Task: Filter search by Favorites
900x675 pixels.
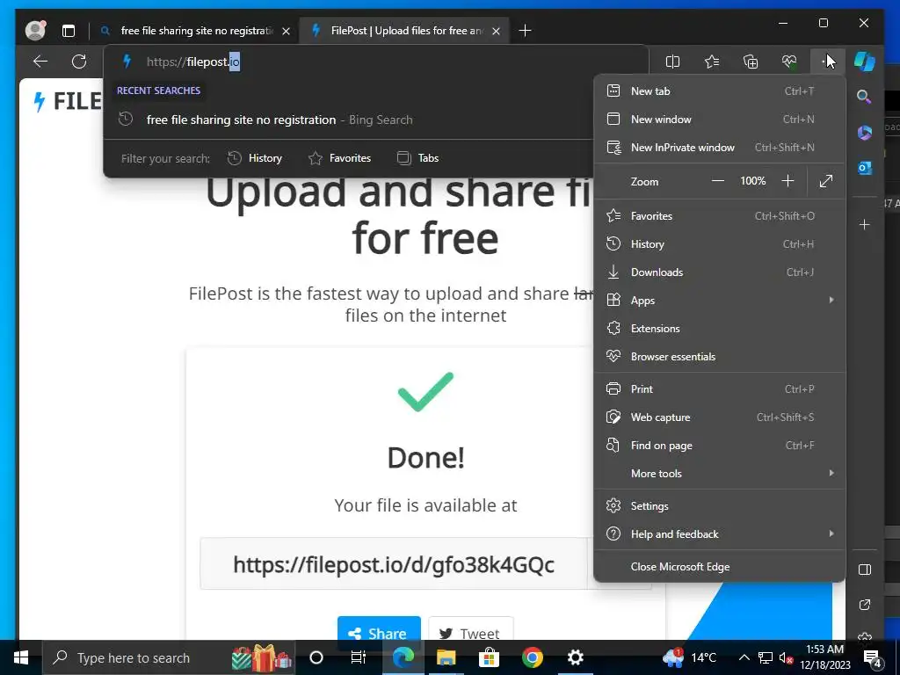Action: [x=340, y=158]
